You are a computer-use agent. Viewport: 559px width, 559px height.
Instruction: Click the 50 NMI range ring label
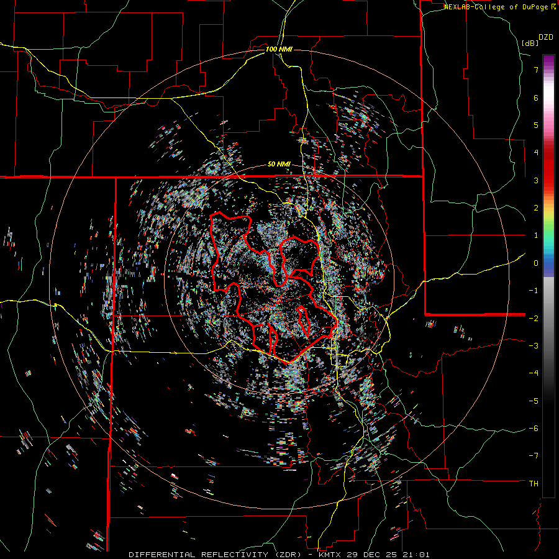(279, 165)
